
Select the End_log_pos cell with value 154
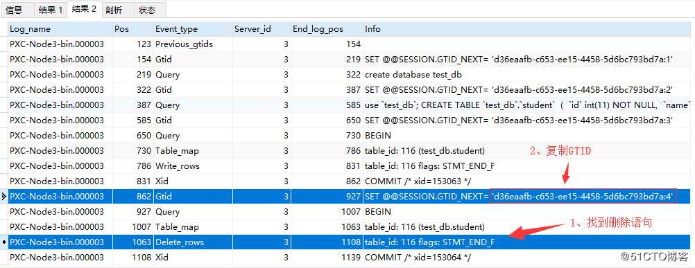click(327, 44)
